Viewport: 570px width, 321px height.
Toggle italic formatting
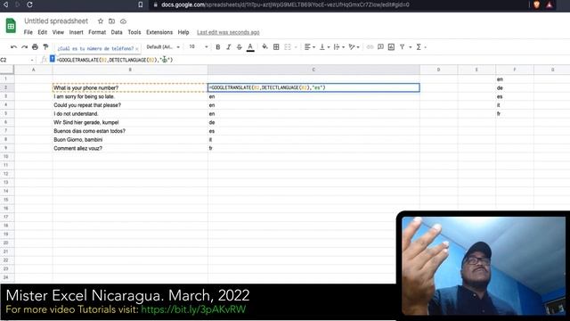pyautogui.click(x=228, y=47)
